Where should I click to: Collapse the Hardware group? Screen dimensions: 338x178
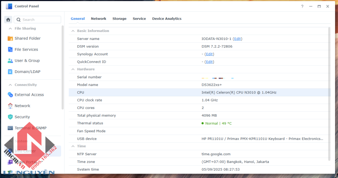[x=73, y=69]
